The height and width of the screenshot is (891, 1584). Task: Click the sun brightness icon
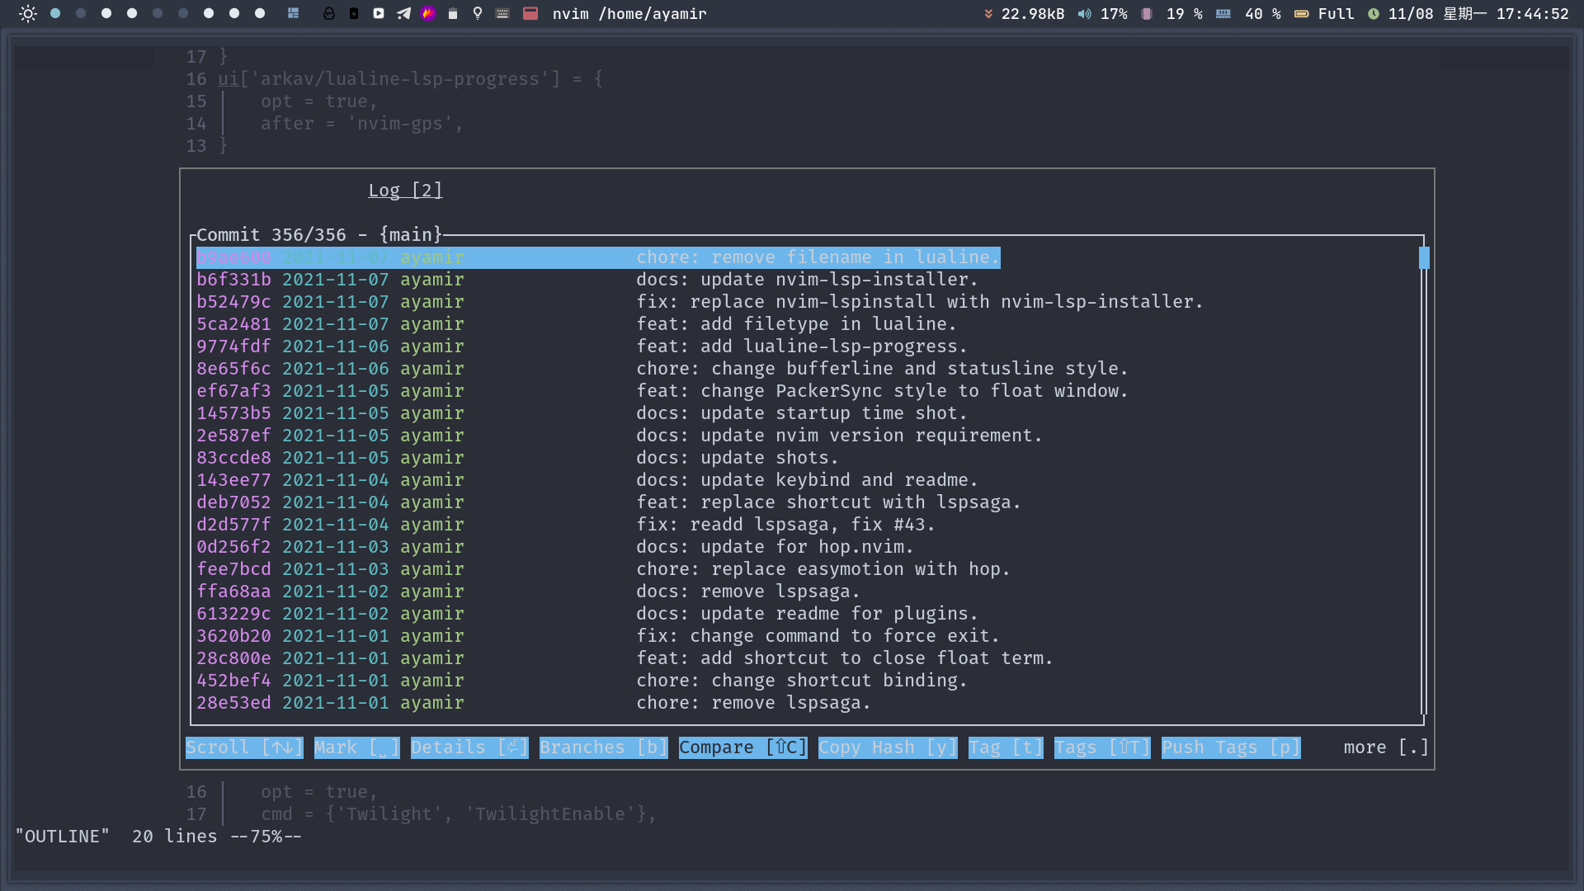click(27, 13)
